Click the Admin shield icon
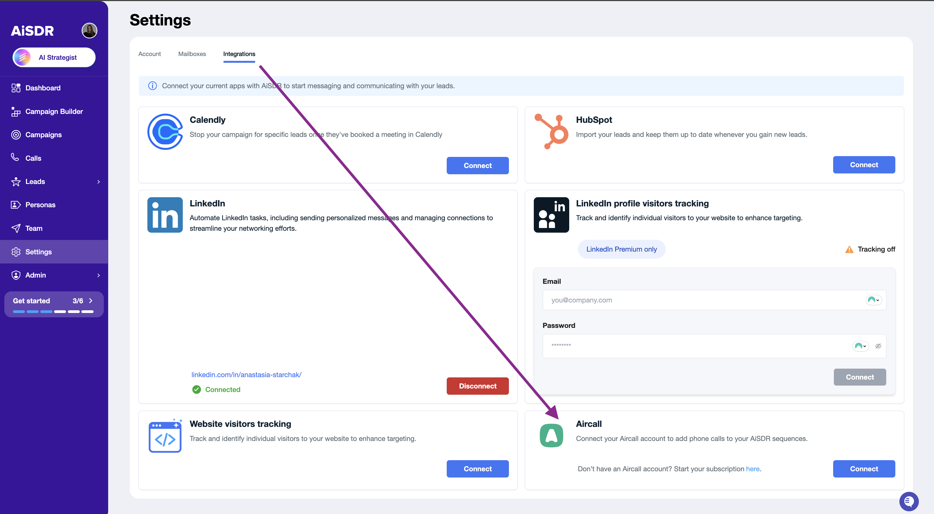The height and width of the screenshot is (514, 934). click(16, 275)
